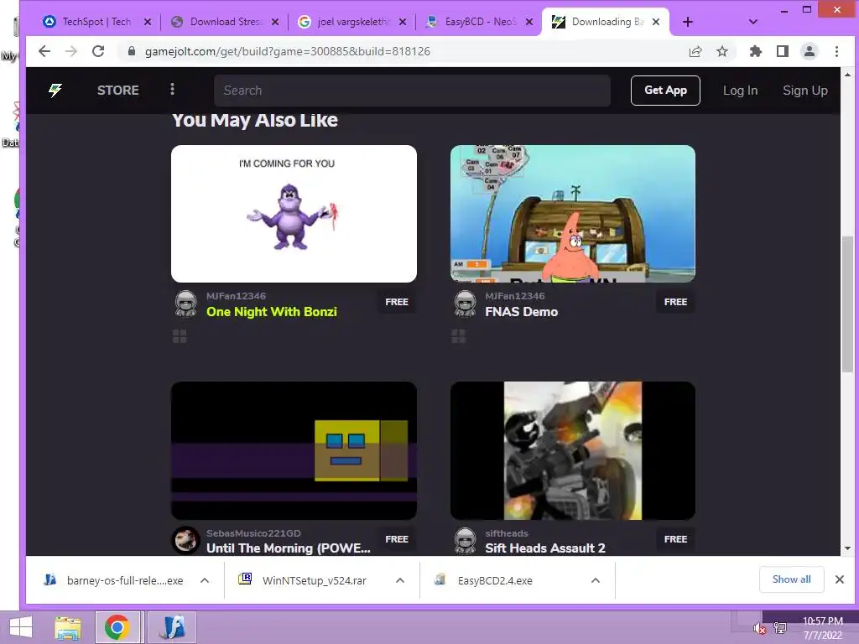Bookmark this page with the star icon
This screenshot has height=644, width=859.
[x=722, y=51]
